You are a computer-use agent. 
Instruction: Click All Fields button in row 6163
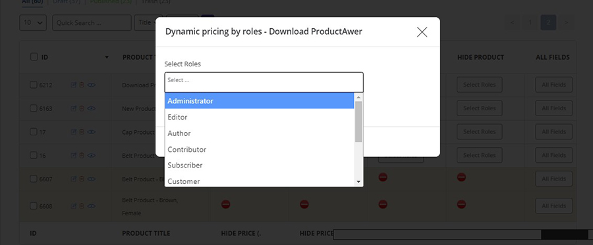coord(553,108)
